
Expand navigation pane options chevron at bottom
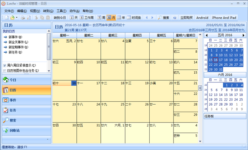coord(48,139)
